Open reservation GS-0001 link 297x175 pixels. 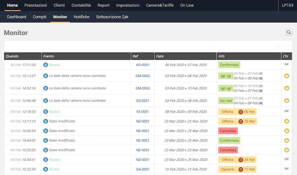point(143,101)
